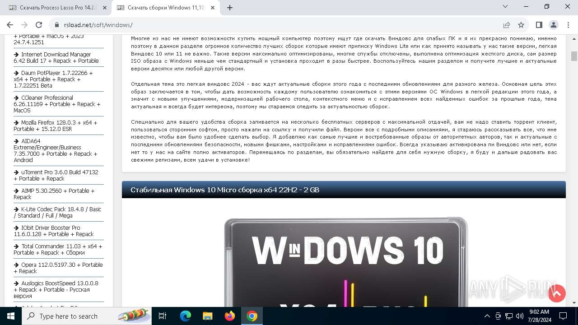This screenshot has width=578, height=325.
Task: Open Auslogics BoostSpeed 13.0.0.8 link
Action: (x=56, y=289)
